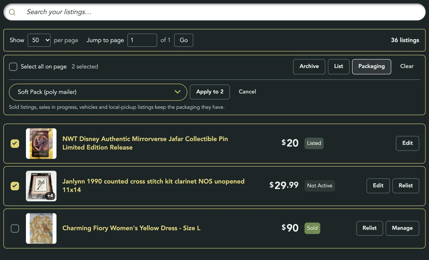
Task: Uncheck the Janlynn cross stitch kit checkbox
Action: [15, 186]
